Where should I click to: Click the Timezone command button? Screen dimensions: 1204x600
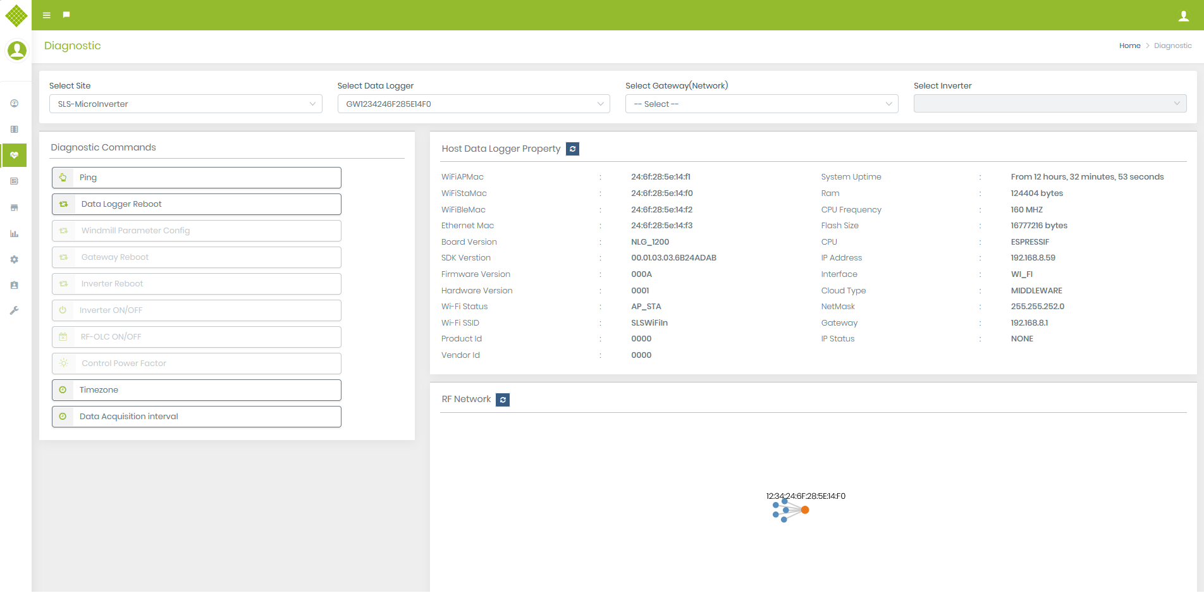(196, 390)
